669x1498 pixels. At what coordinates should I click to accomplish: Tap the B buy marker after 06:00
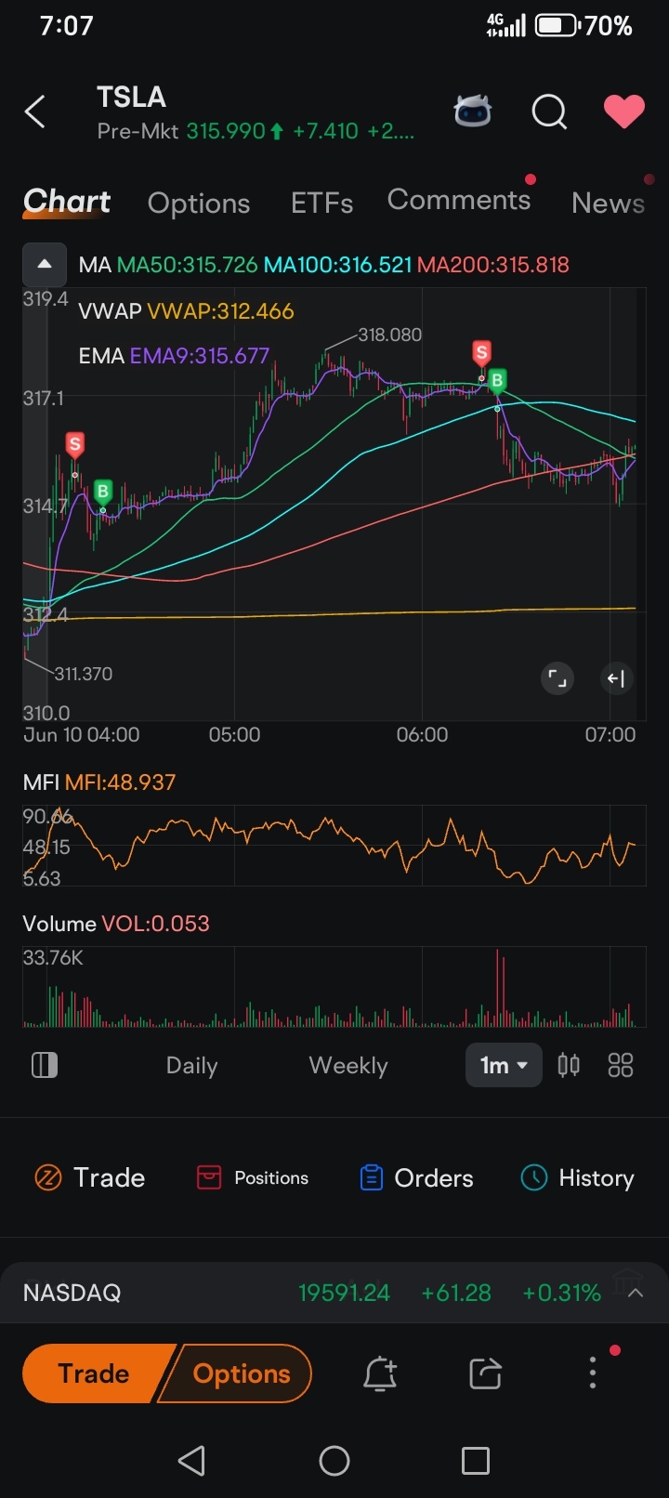click(497, 380)
